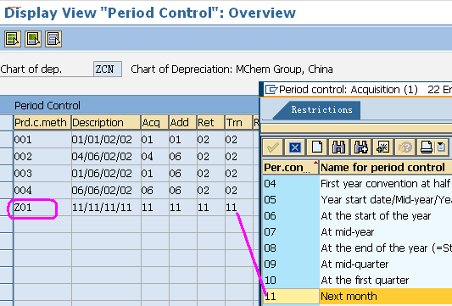Click the Trn column header
Screen dimensions: 452x306
[x=238, y=123]
